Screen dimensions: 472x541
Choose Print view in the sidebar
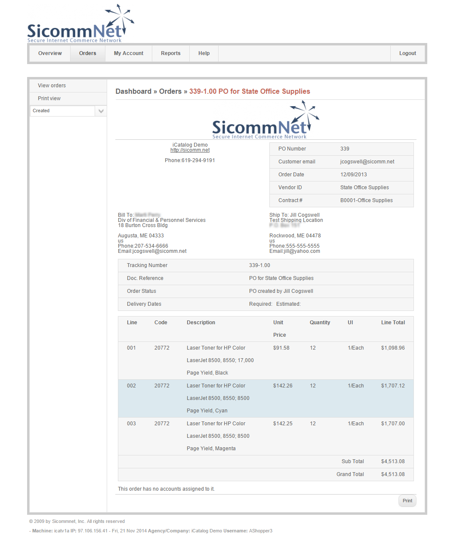pyautogui.click(x=68, y=98)
